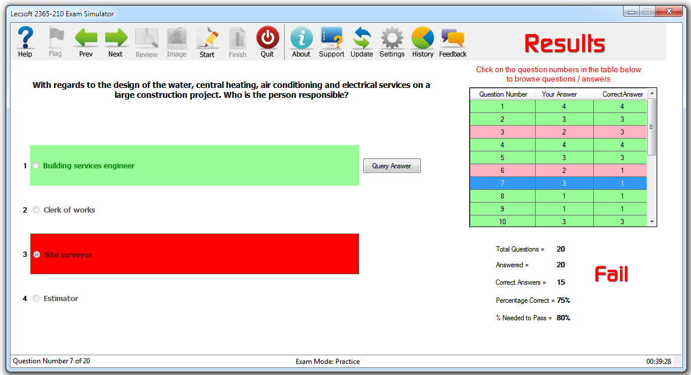Image resolution: width=691 pixels, height=375 pixels.
Task: Jump to question 6 row in results table
Action: pyautogui.click(x=558, y=170)
